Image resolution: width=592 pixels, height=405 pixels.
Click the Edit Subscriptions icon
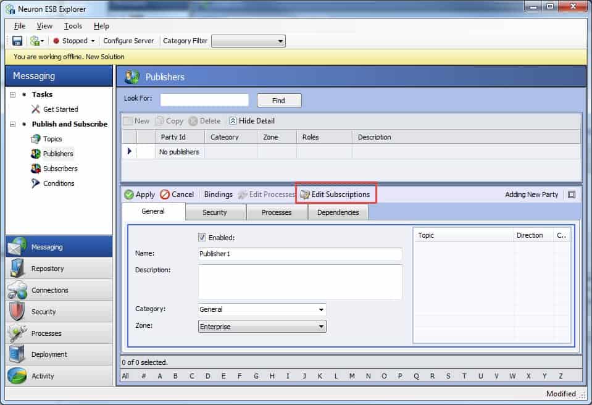point(305,194)
